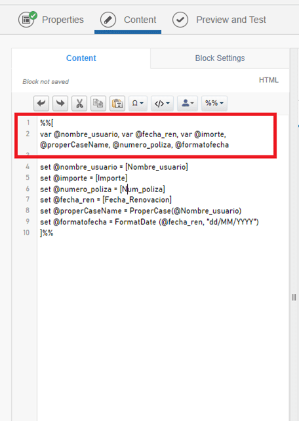This screenshot has height=421, width=299.
Task: Expand the %% AMPscript dropdown
Action: (x=214, y=104)
